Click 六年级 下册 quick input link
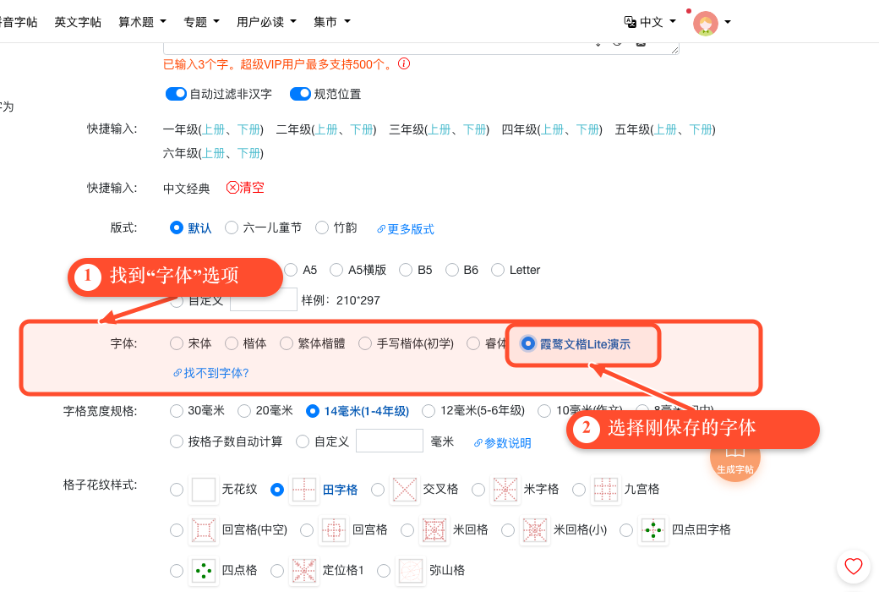This screenshot has height=592, width=879. coord(248,153)
